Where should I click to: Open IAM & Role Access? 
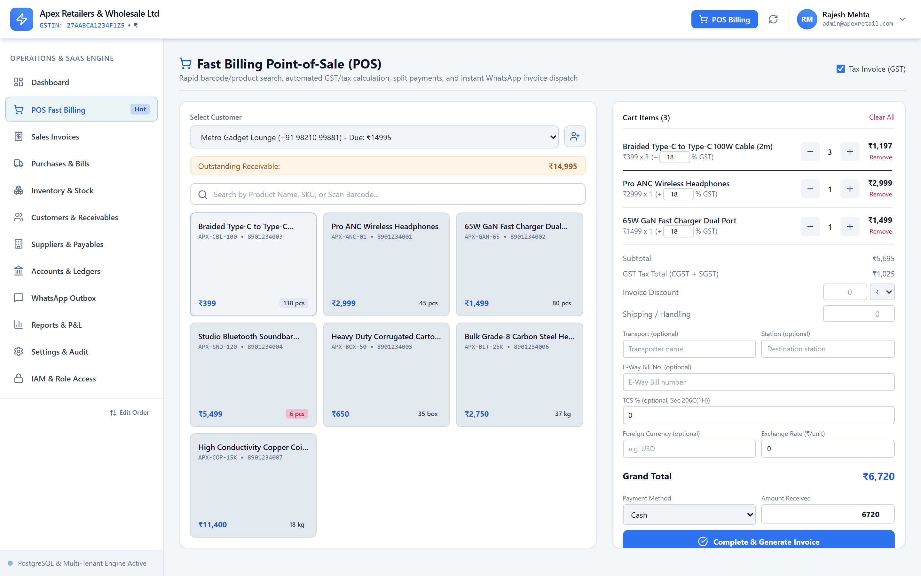(82, 379)
